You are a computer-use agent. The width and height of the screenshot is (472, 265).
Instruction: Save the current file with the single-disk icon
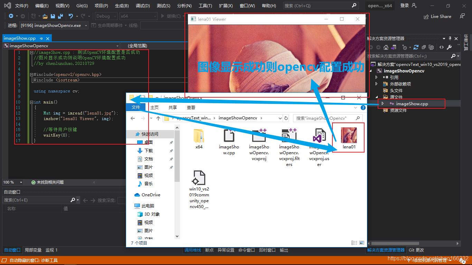(x=53, y=16)
